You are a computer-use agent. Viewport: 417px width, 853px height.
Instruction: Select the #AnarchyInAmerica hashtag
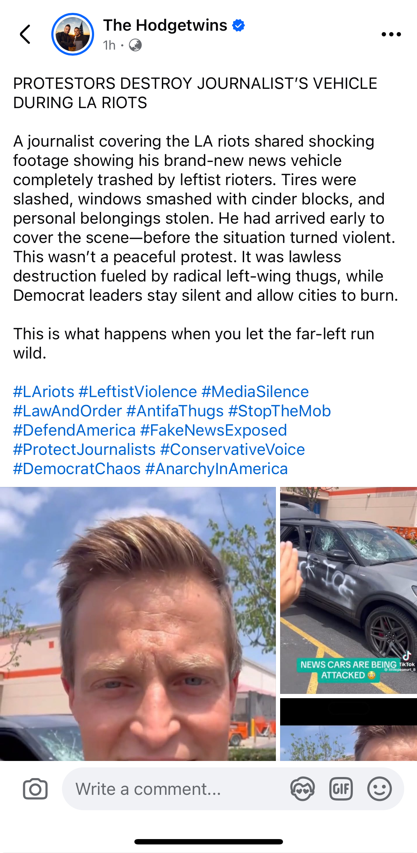pyautogui.click(x=216, y=469)
